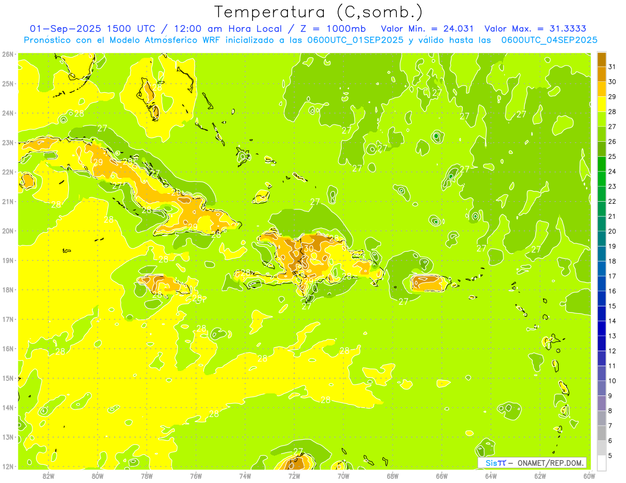626x483 pixels.
Task: Click the 14N latitude label
Action: point(8,407)
